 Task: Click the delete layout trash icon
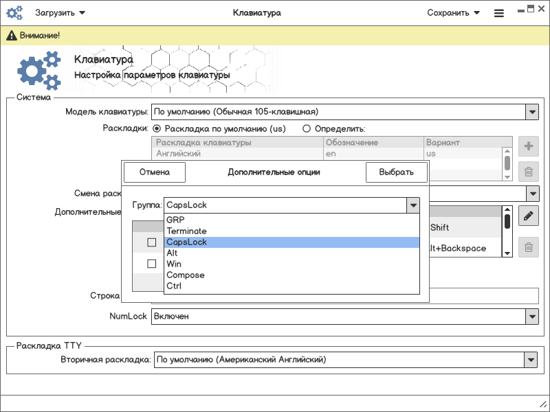point(528,172)
